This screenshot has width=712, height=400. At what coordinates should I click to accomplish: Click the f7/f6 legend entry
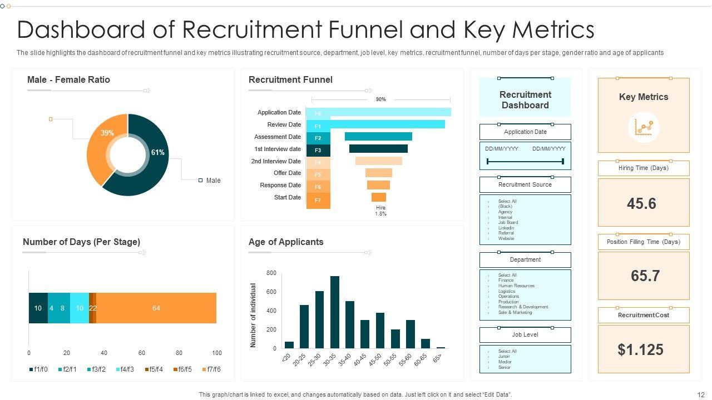coord(211,369)
